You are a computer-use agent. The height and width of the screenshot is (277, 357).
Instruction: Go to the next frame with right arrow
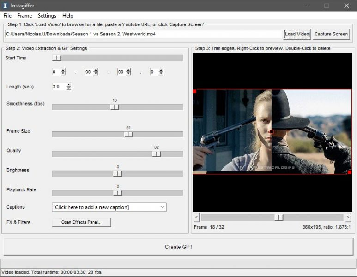[348, 218]
